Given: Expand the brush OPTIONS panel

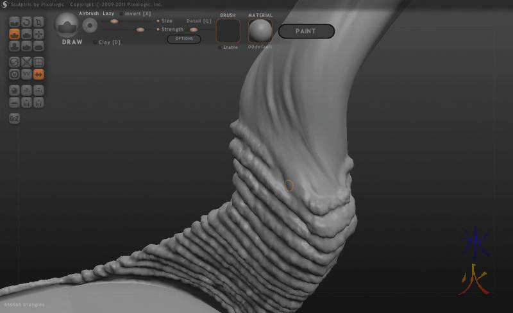Looking at the screenshot, I should (184, 39).
